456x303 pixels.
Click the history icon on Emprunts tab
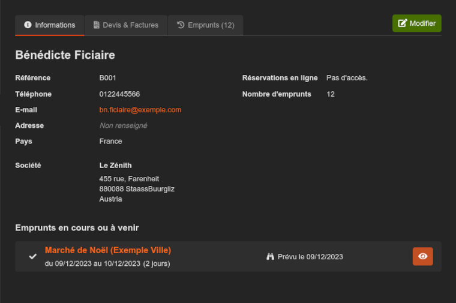[x=181, y=25]
